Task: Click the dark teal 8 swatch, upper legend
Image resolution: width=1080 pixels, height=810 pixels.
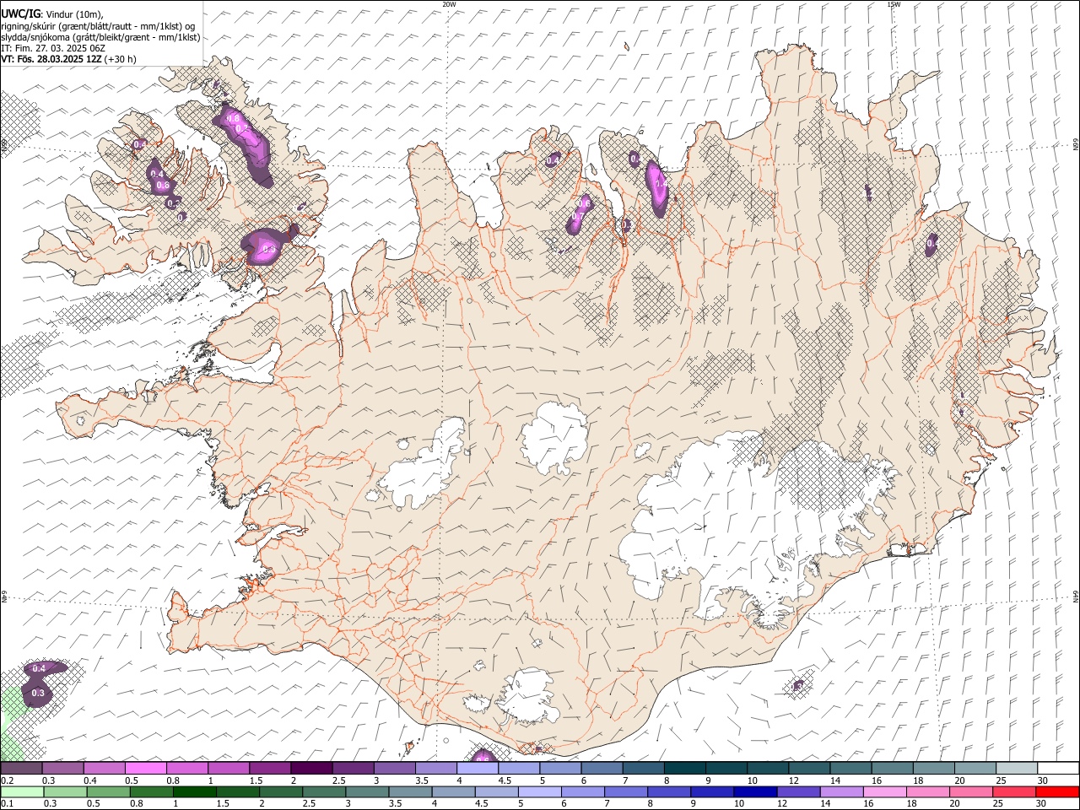Action: [683, 768]
